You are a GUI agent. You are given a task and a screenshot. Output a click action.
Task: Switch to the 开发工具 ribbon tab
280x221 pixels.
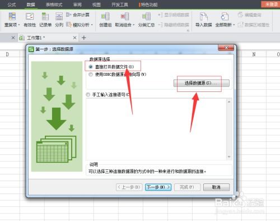(120, 4)
